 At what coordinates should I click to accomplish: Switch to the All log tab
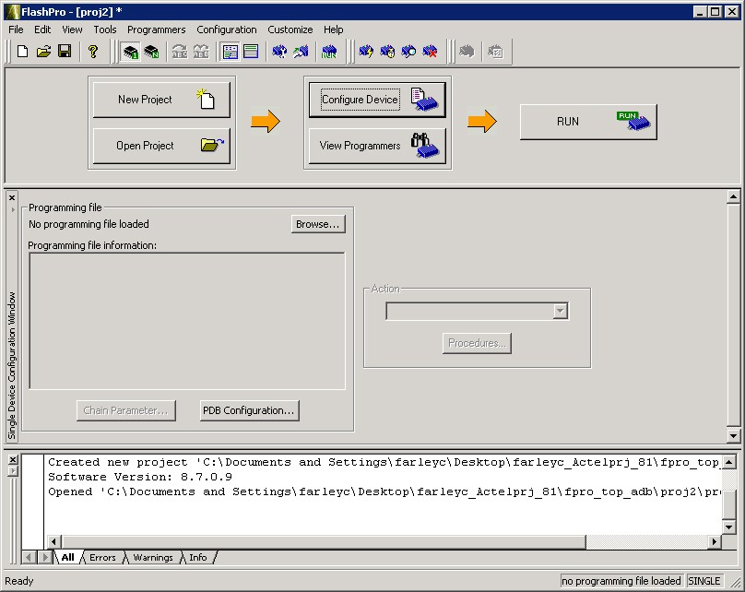pos(68,557)
